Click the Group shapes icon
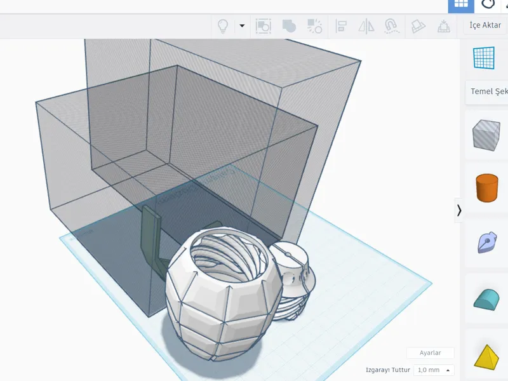Image resolution: width=508 pixels, height=381 pixels. [289, 26]
